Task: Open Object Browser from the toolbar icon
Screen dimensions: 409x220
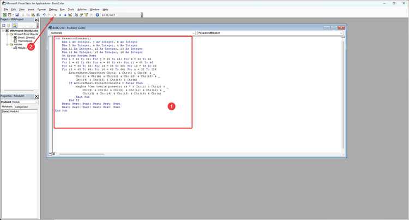Action: pyautogui.click(x=86, y=15)
